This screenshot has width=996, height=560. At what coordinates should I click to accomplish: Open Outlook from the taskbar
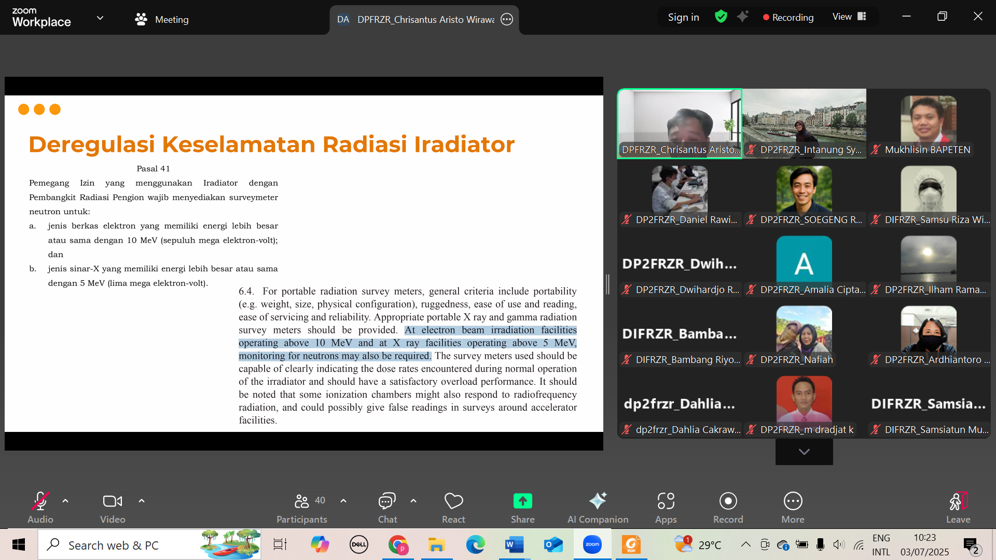point(553,544)
